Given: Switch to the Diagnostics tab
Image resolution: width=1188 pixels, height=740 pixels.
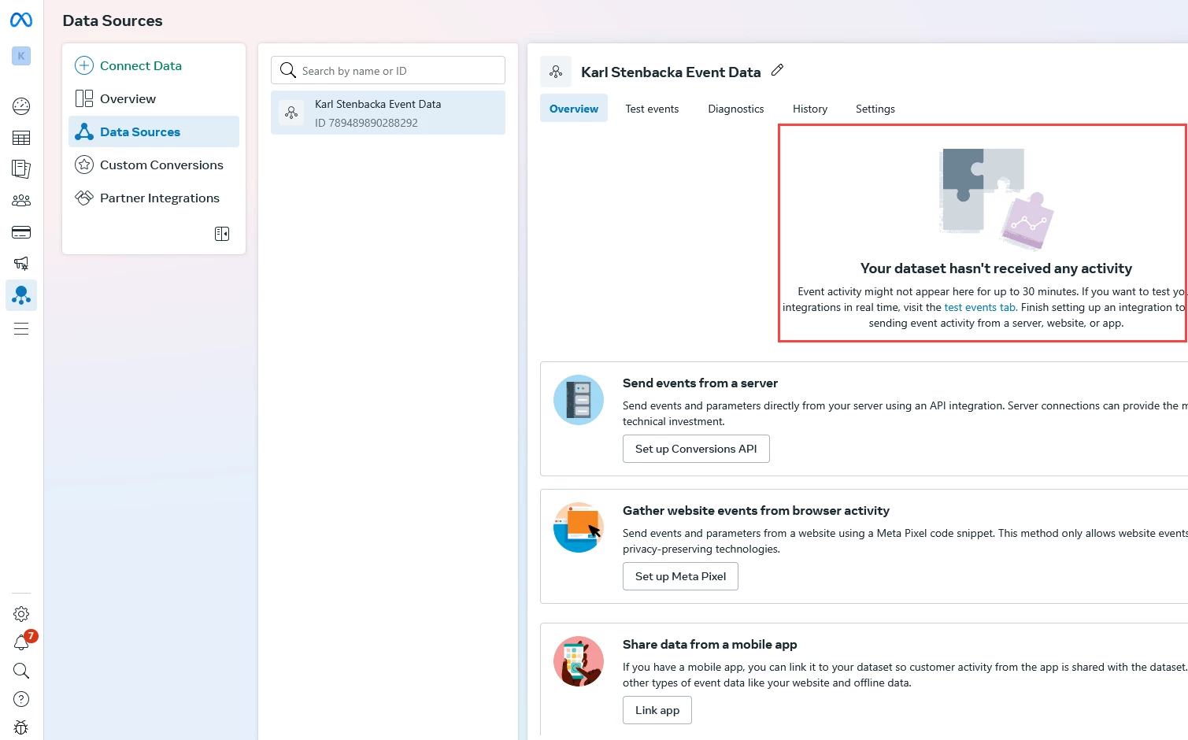Looking at the screenshot, I should pos(736,109).
